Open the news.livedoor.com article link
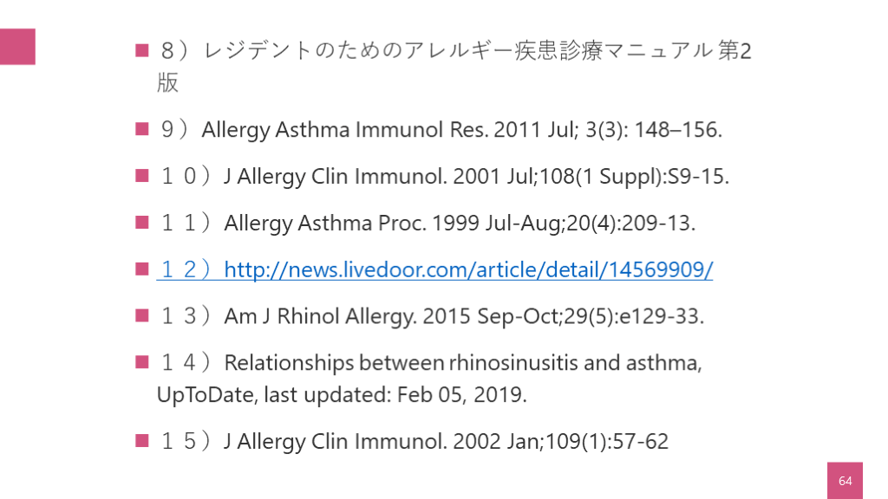888x499 pixels. pyautogui.click(x=468, y=270)
